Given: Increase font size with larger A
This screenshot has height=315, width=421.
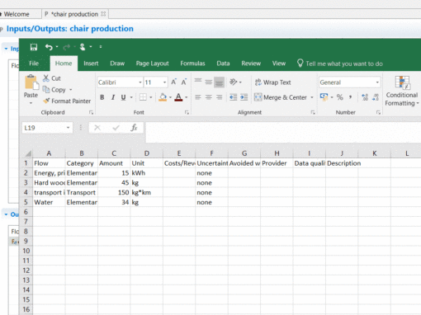Looking at the screenshot, I should [173, 82].
